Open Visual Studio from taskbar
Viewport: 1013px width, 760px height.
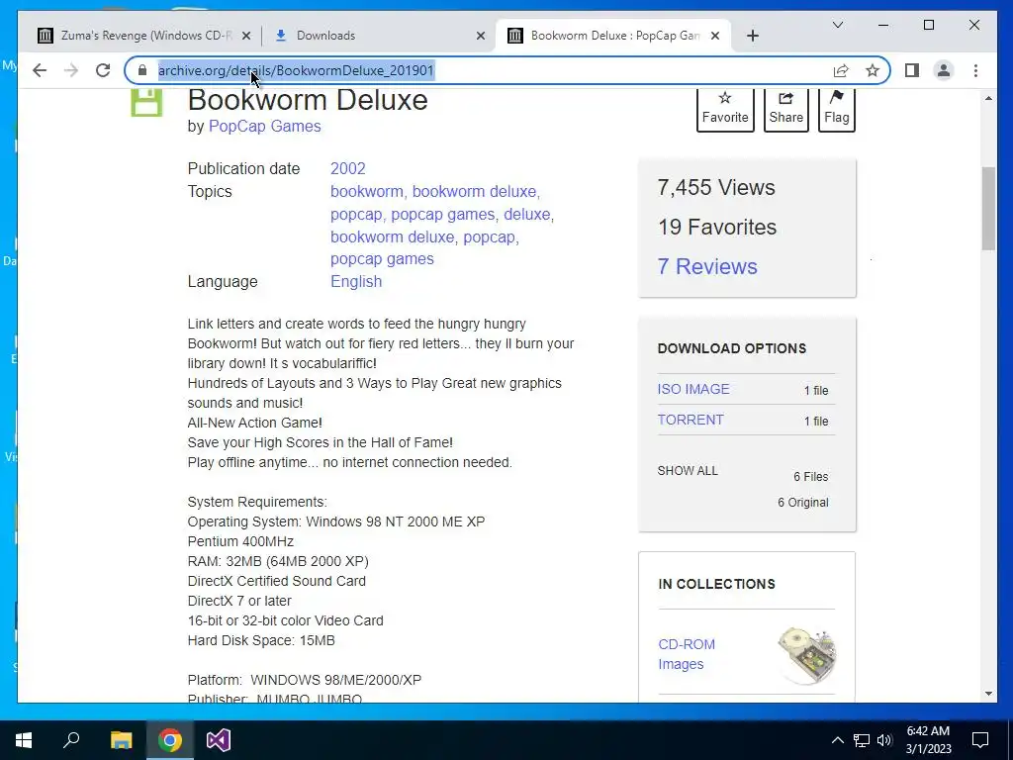(219, 740)
